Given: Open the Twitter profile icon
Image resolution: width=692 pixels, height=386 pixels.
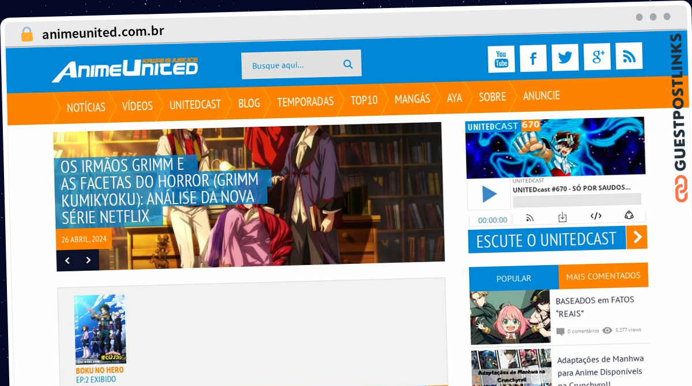Looking at the screenshot, I should point(565,57).
